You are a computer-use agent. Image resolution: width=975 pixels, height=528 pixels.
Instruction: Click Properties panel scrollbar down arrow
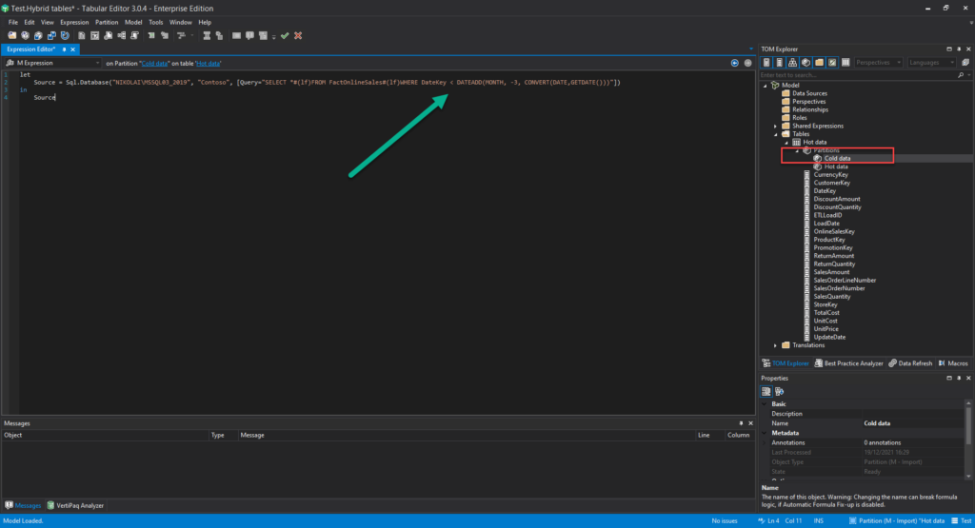[968, 477]
